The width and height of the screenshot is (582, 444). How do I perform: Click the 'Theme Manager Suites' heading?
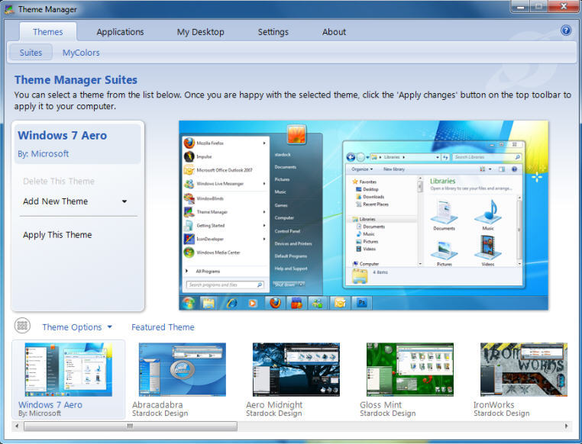(76, 79)
